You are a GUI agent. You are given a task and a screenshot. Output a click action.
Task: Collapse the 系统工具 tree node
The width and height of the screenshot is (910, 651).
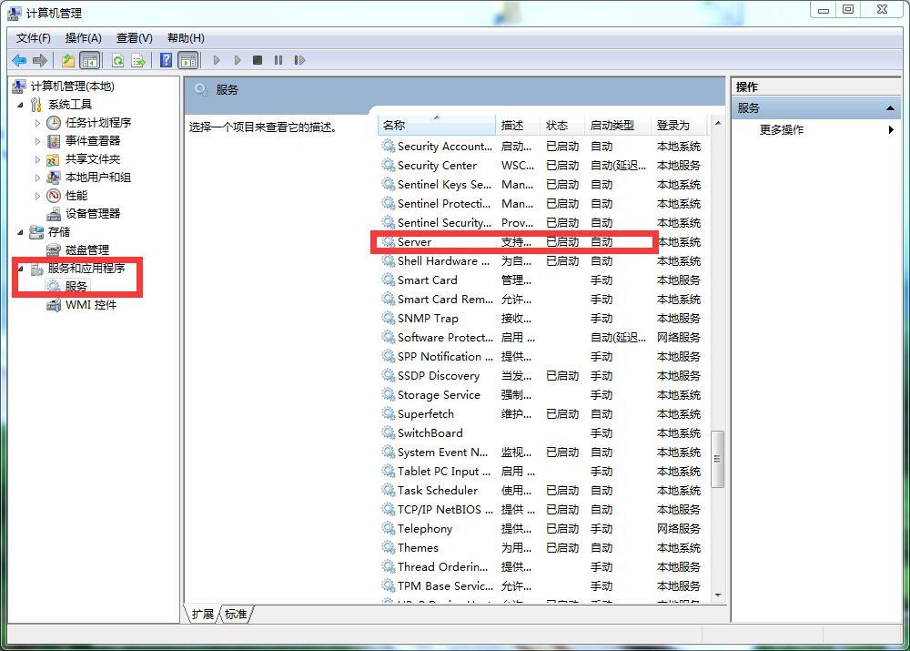[22, 104]
